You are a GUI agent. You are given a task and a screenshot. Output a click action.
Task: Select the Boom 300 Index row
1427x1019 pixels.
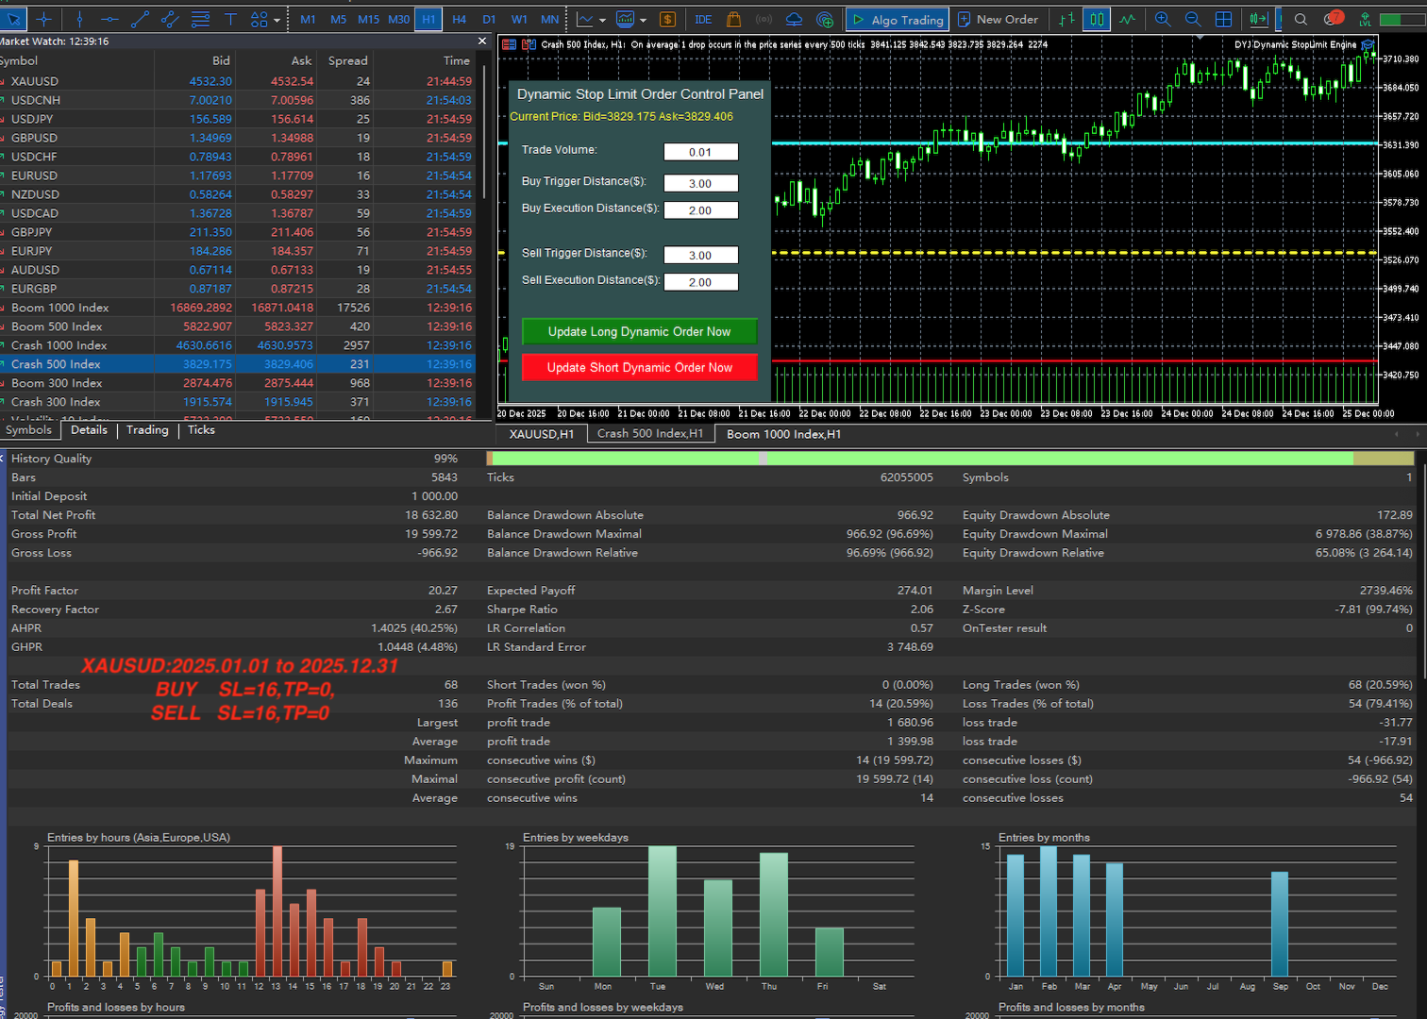(238, 383)
